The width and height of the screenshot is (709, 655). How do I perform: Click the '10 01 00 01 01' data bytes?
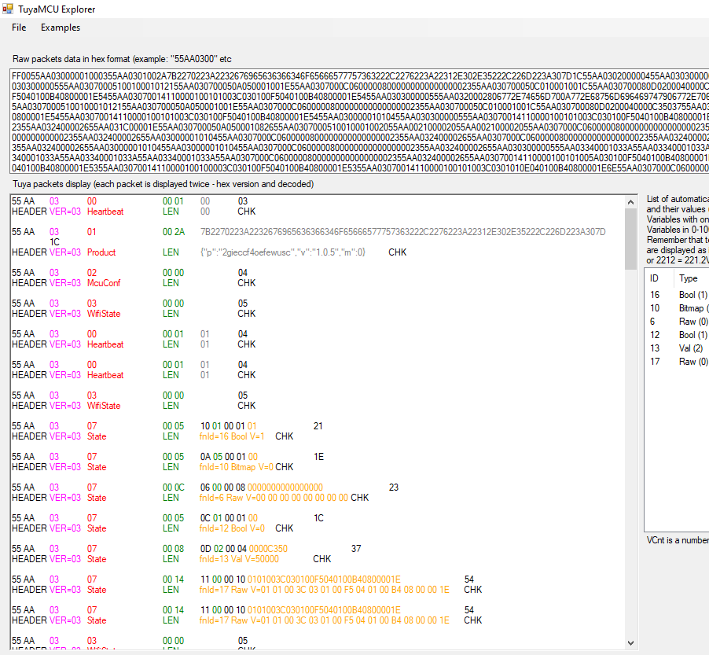click(x=229, y=426)
